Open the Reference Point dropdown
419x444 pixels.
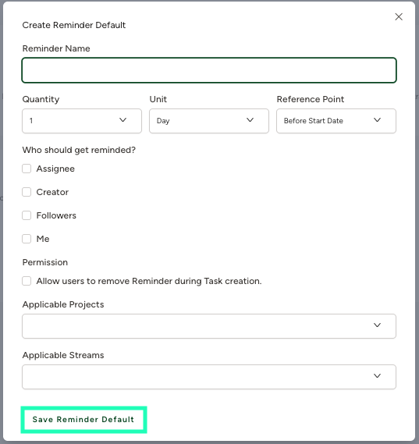pos(336,121)
